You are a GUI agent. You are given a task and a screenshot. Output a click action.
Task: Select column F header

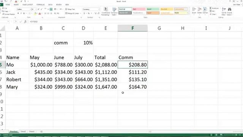coord(133,28)
